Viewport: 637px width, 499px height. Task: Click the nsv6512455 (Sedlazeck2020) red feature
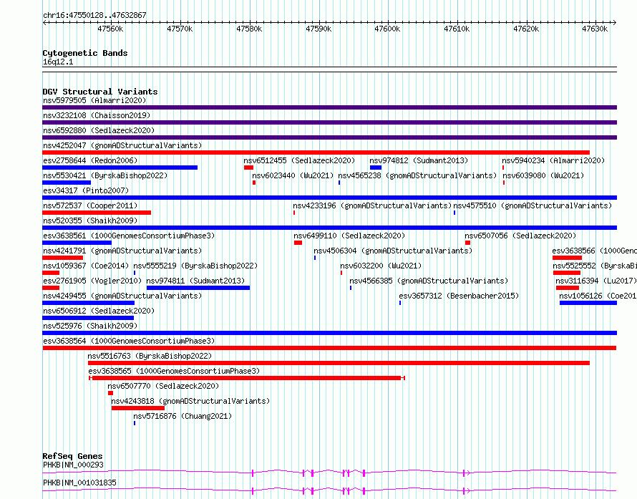248,168
